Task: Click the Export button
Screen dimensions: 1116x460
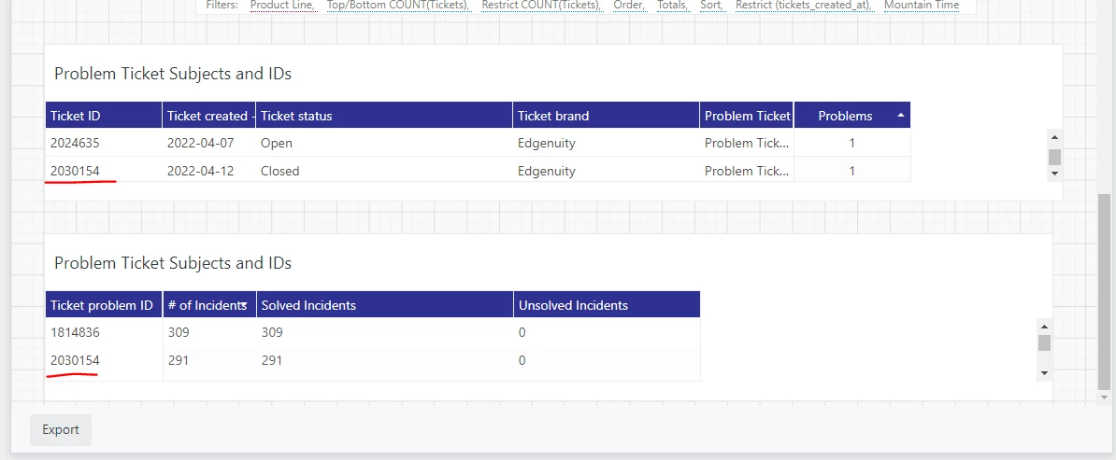Action: pyautogui.click(x=61, y=429)
